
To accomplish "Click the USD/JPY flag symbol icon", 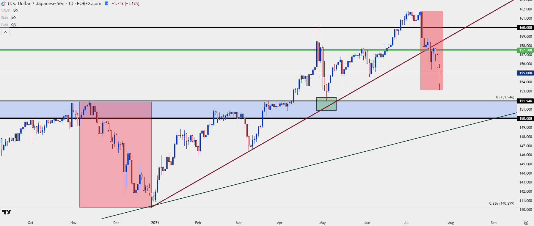I will 3,4.
